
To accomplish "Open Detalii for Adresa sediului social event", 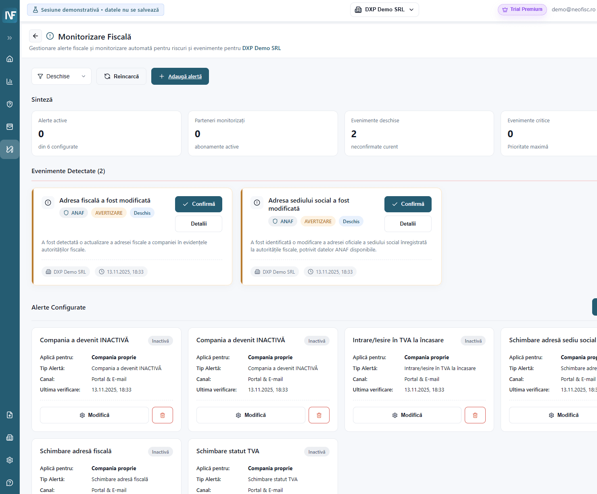I will [408, 224].
